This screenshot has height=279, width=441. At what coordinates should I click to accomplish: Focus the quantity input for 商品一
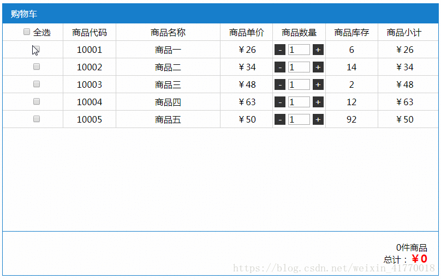point(299,50)
